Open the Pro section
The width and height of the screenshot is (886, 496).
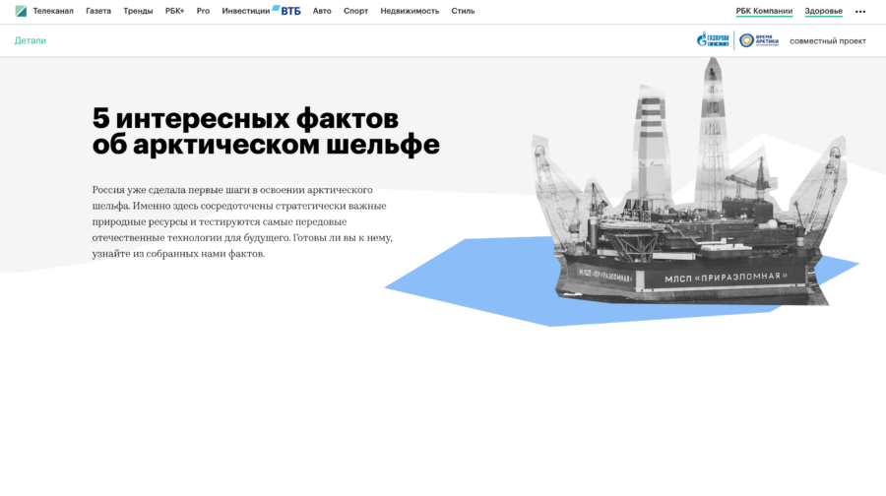pyautogui.click(x=203, y=11)
